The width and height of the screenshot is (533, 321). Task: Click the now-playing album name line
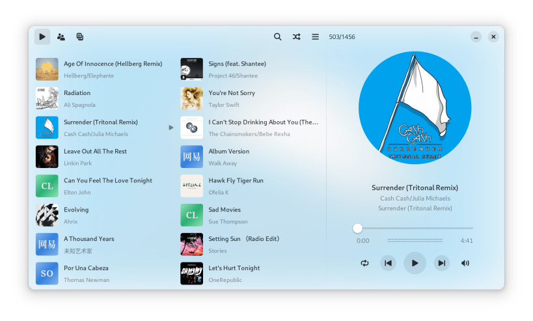click(x=415, y=208)
